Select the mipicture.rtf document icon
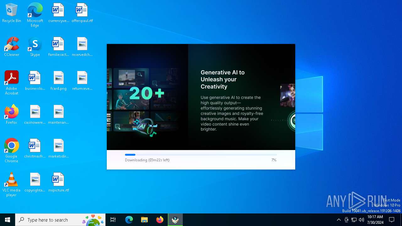 [58, 183]
